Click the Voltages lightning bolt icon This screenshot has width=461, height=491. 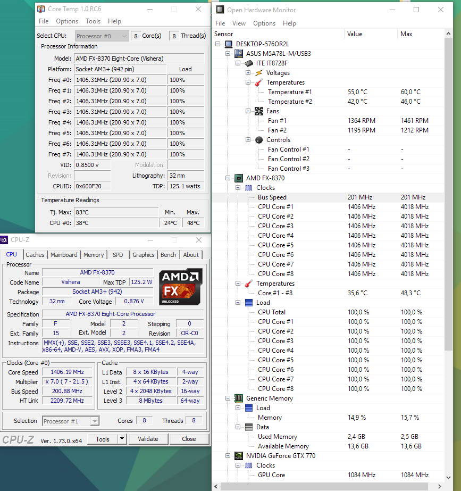259,73
